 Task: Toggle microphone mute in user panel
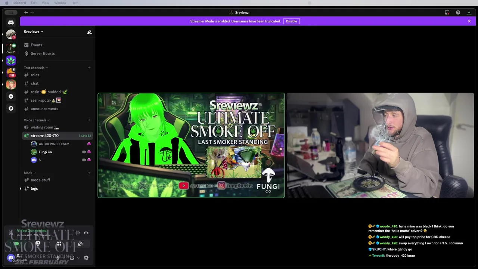(58, 258)
